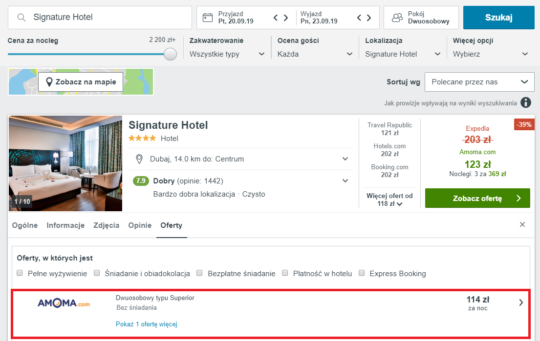Open Amoma offer arrow at 114 zł
The height and width of the screenshot is (341, 540).
tap(521, 302)
